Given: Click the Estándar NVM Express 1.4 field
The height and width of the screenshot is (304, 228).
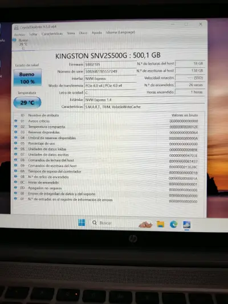Looking at the screenshot, I should point(144,100).
